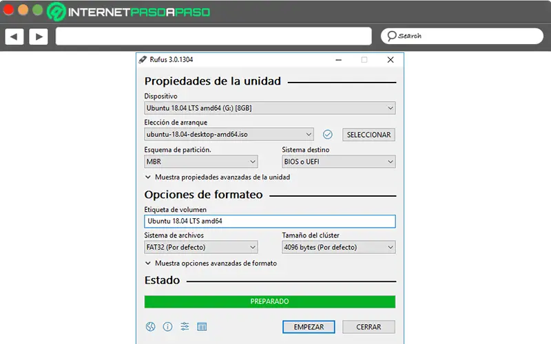Open the Esquema de partición dropdown

201,162
